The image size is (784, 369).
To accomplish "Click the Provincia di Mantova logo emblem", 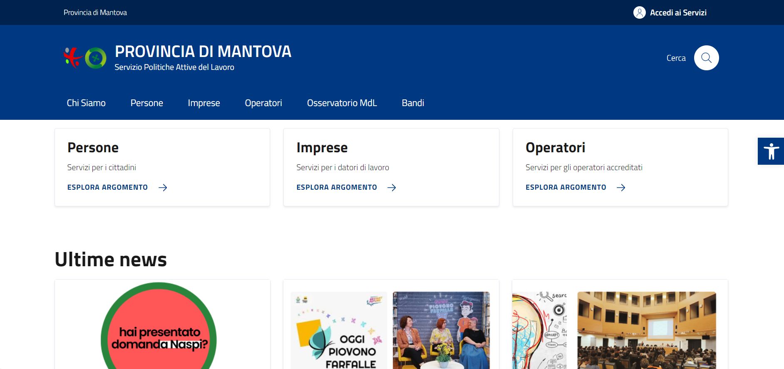I will [x=85, y=57].
